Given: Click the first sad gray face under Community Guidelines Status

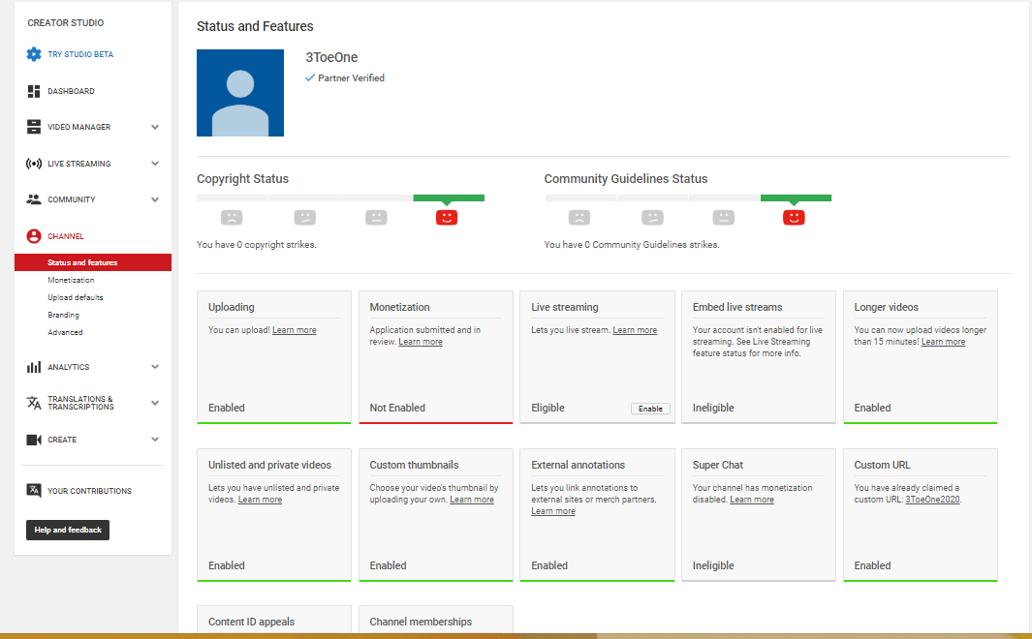Looking at the screenshot, I should [579, 218].
